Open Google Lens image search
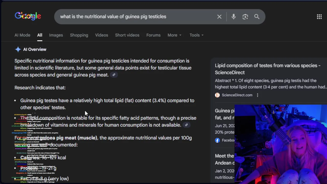Image resolution: width=327 pixels, height=184 pixels. 245,17
